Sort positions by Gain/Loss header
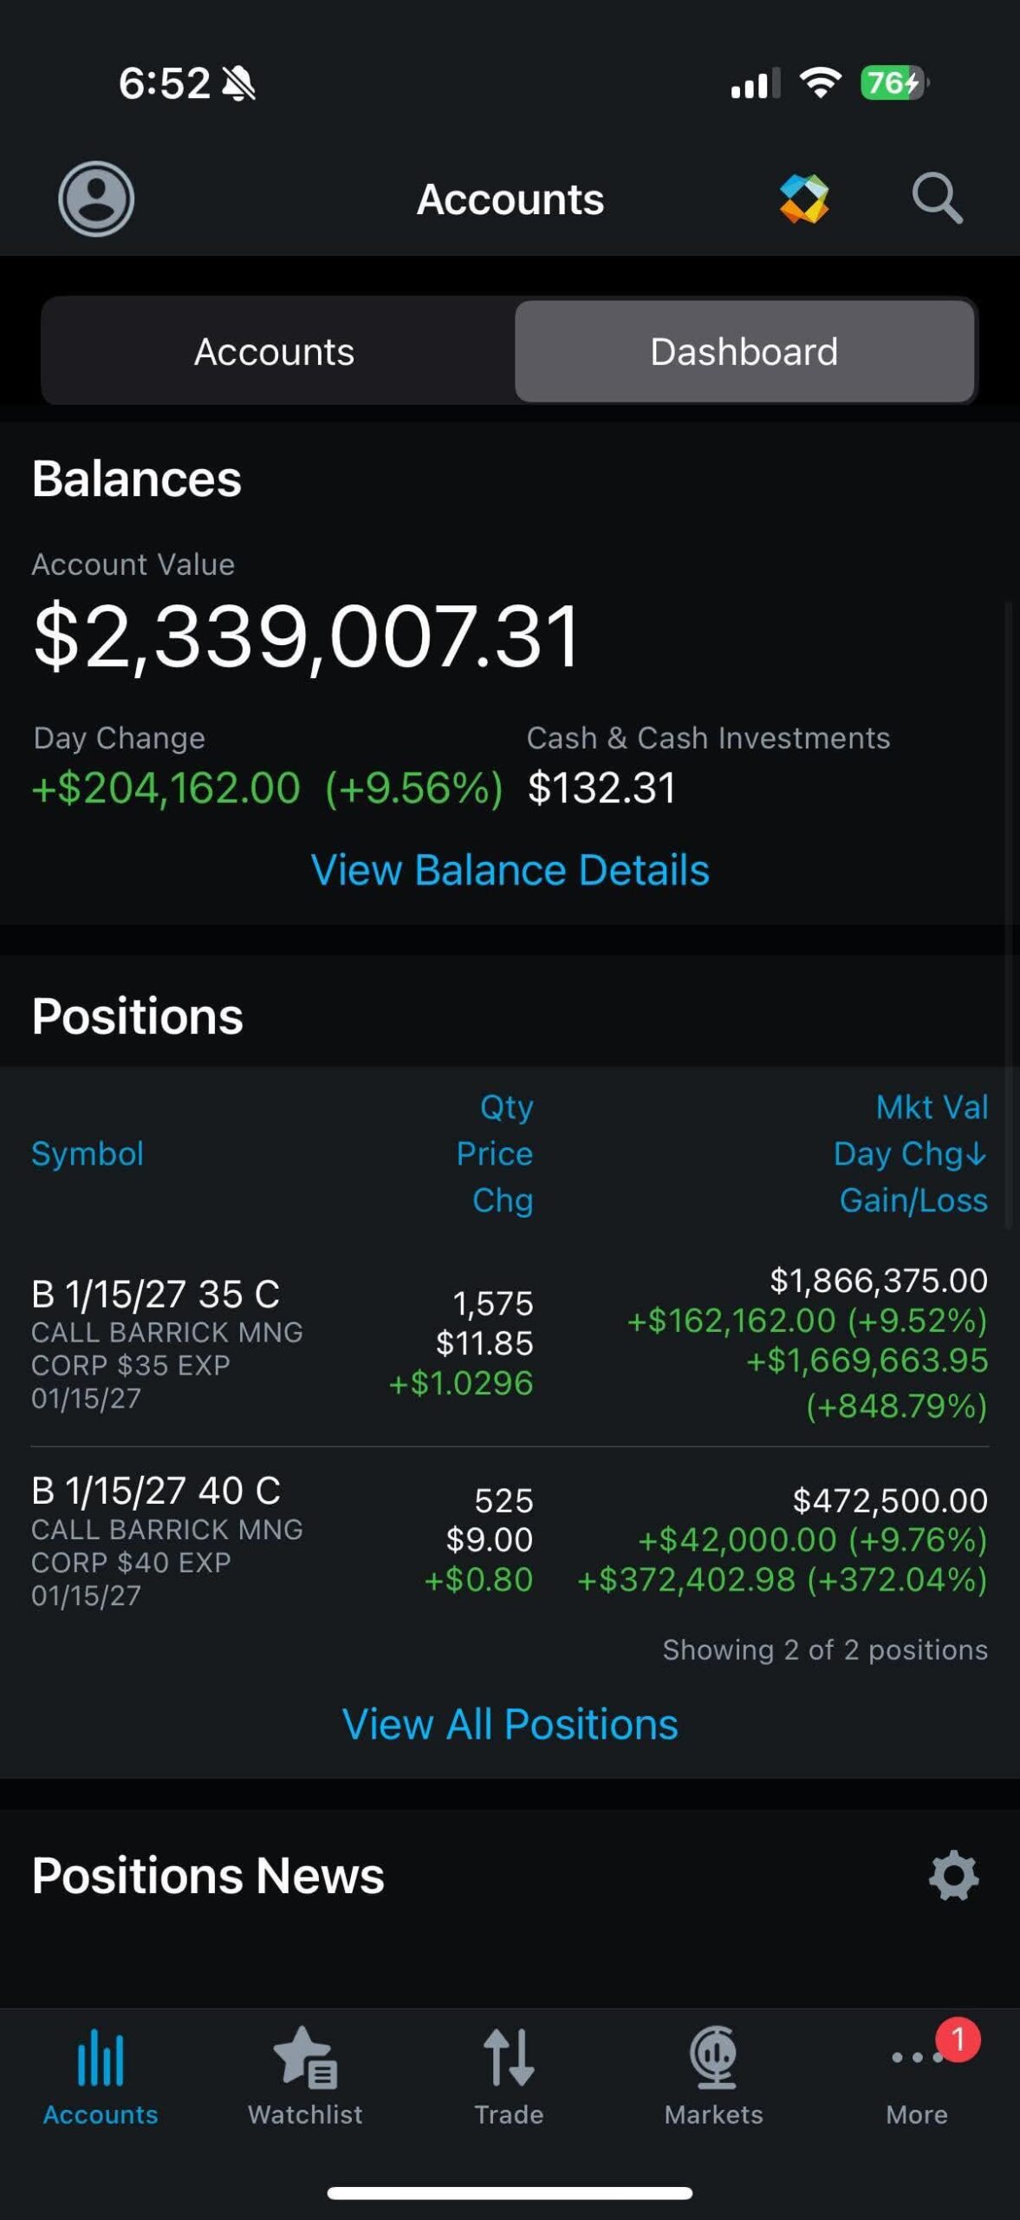 (913, 1200)
